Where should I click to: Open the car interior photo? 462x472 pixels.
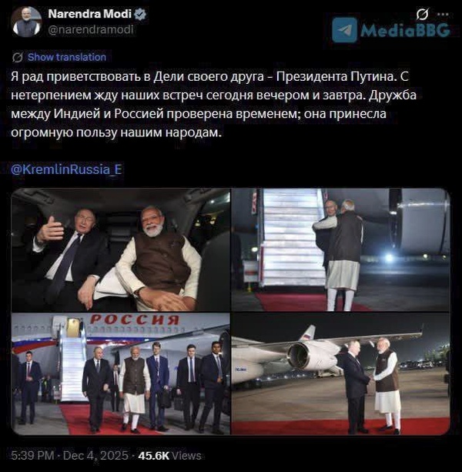(x=121, y=249)
